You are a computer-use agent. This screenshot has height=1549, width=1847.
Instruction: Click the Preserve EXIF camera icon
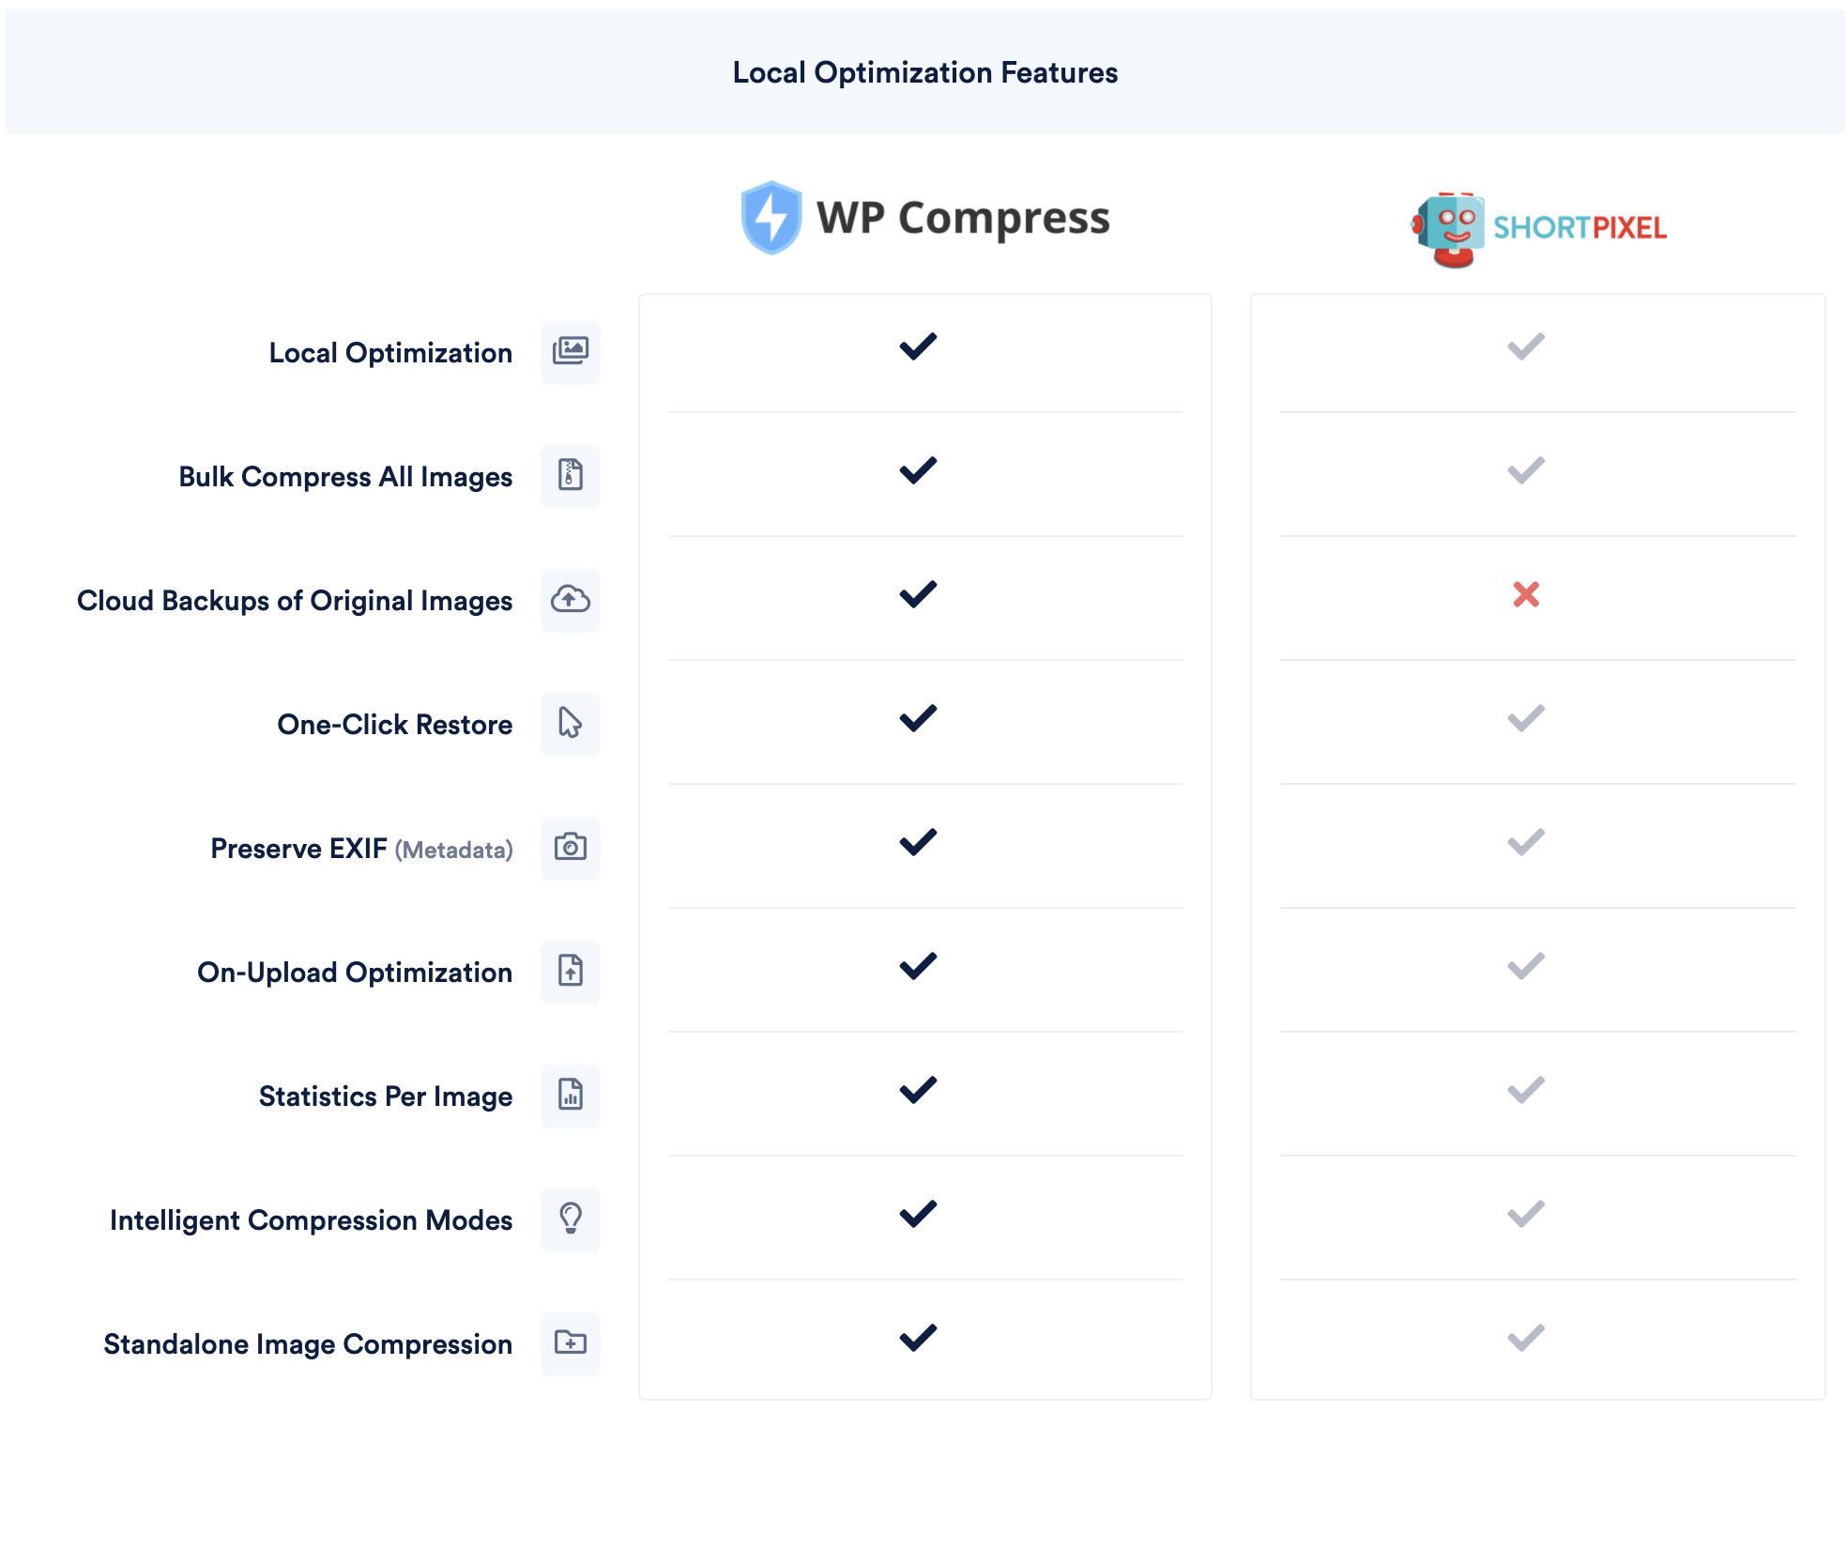coord(570,848)
